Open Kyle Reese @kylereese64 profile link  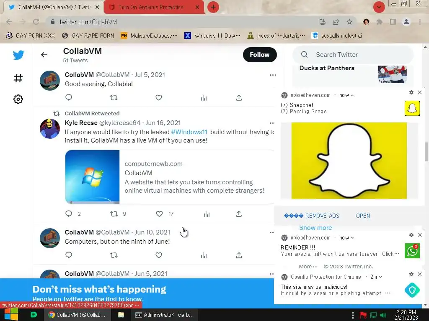click(103, 123)
